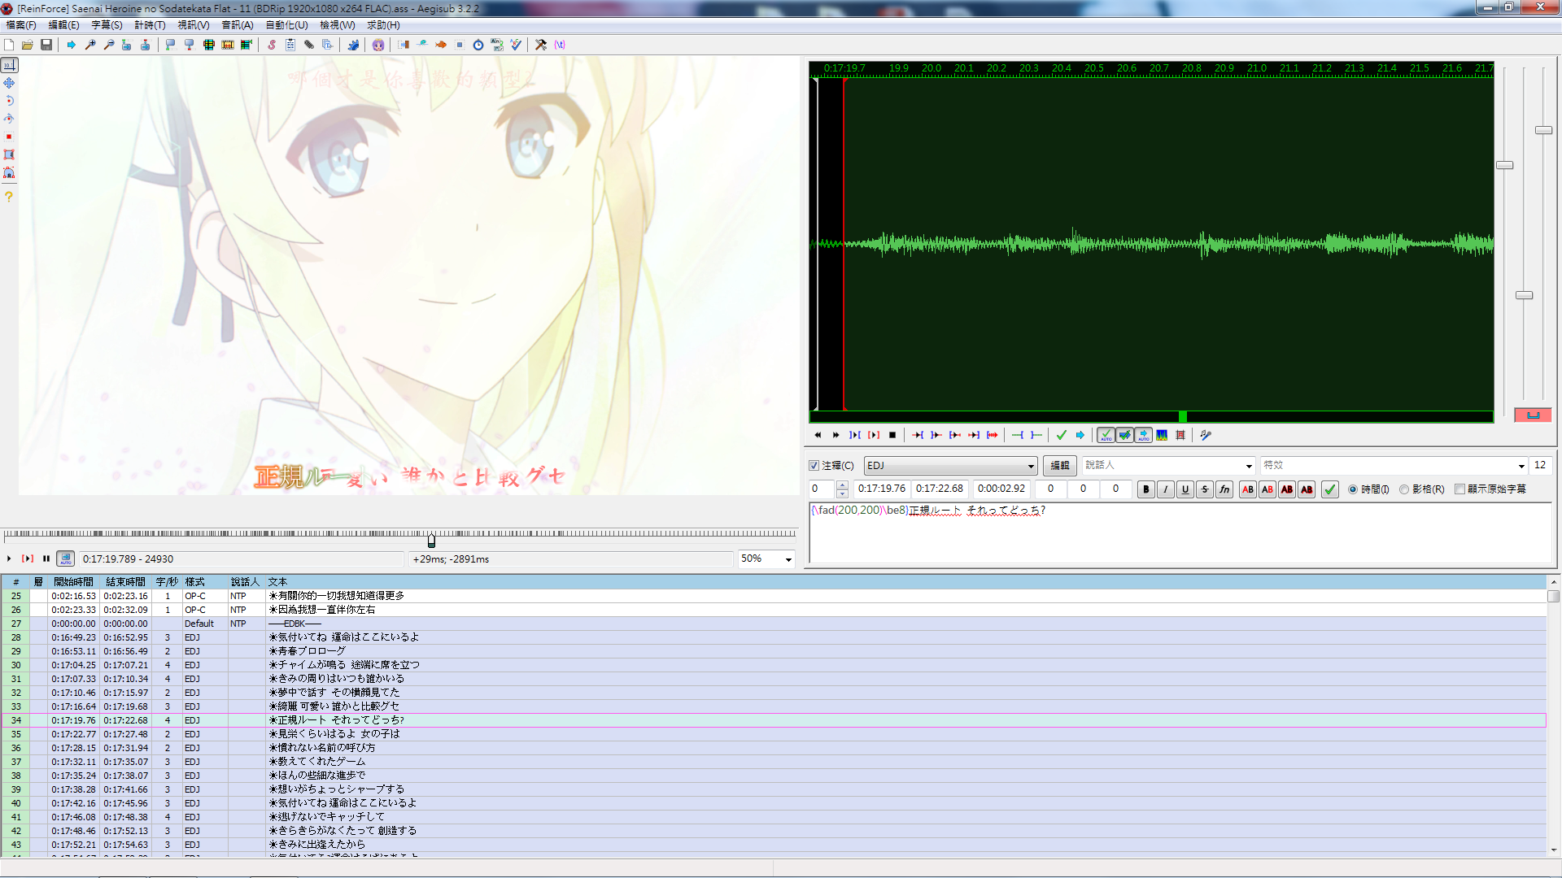Commit audio timing with green checkmark
The height and width of the screenshot is (878, 1562).
click(x=1061, y=435)
